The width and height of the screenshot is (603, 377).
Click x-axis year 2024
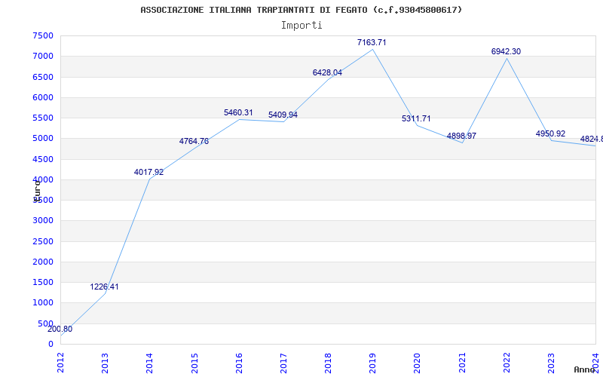[595, 363]
